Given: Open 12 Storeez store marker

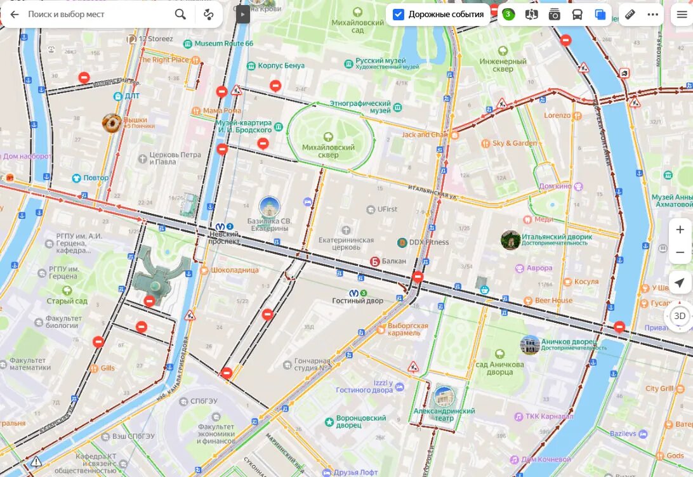Looking at the screenshot, I should click(x=132, y=39).
